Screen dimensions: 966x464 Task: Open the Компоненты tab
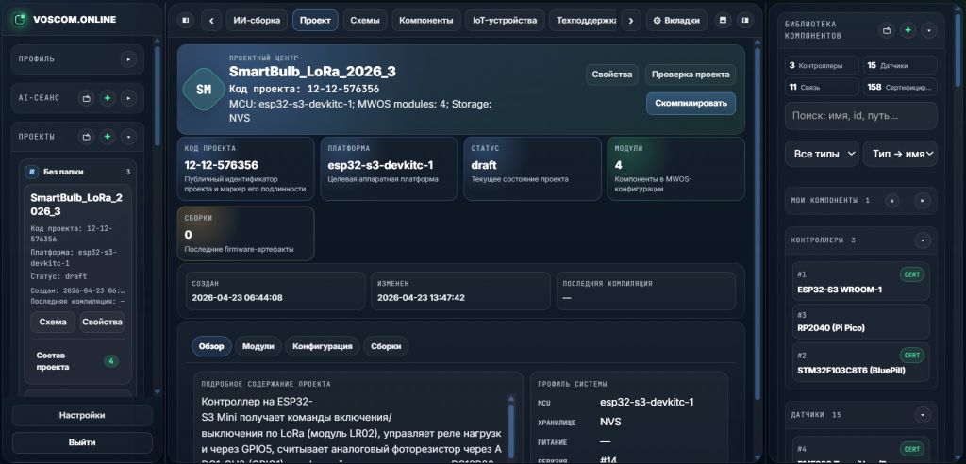coord(426,21)
